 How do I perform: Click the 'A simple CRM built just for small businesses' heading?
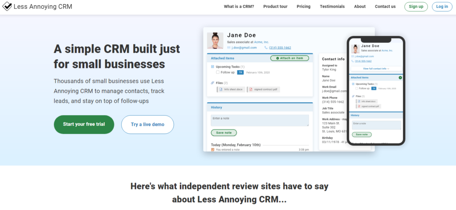point(117,57)
